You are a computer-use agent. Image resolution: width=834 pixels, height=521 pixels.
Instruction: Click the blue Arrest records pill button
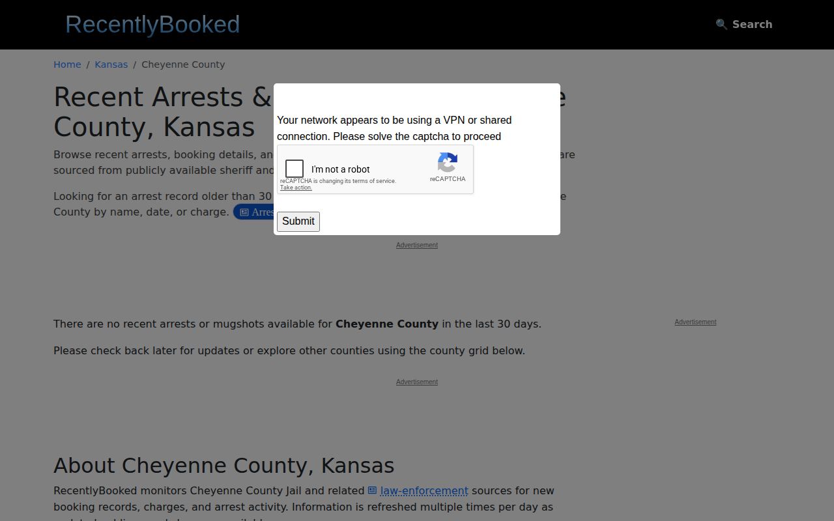tap(254, 212)
